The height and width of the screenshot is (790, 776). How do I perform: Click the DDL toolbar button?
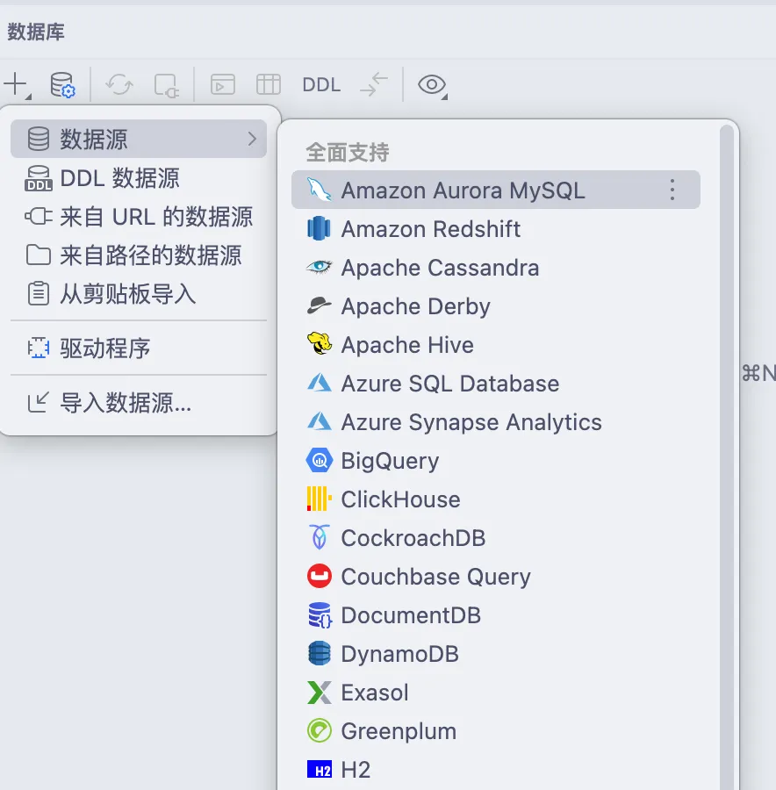point(321,85)
